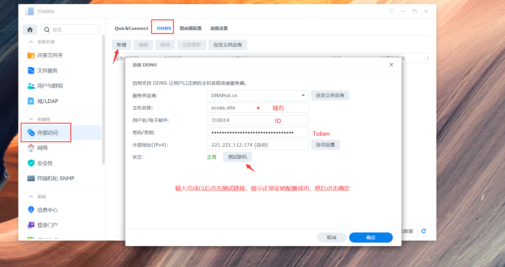505x267 pixels.
Task: Open Terminal & SNMP icon (终端机和 SNMP)
Action: pos(31,178)
